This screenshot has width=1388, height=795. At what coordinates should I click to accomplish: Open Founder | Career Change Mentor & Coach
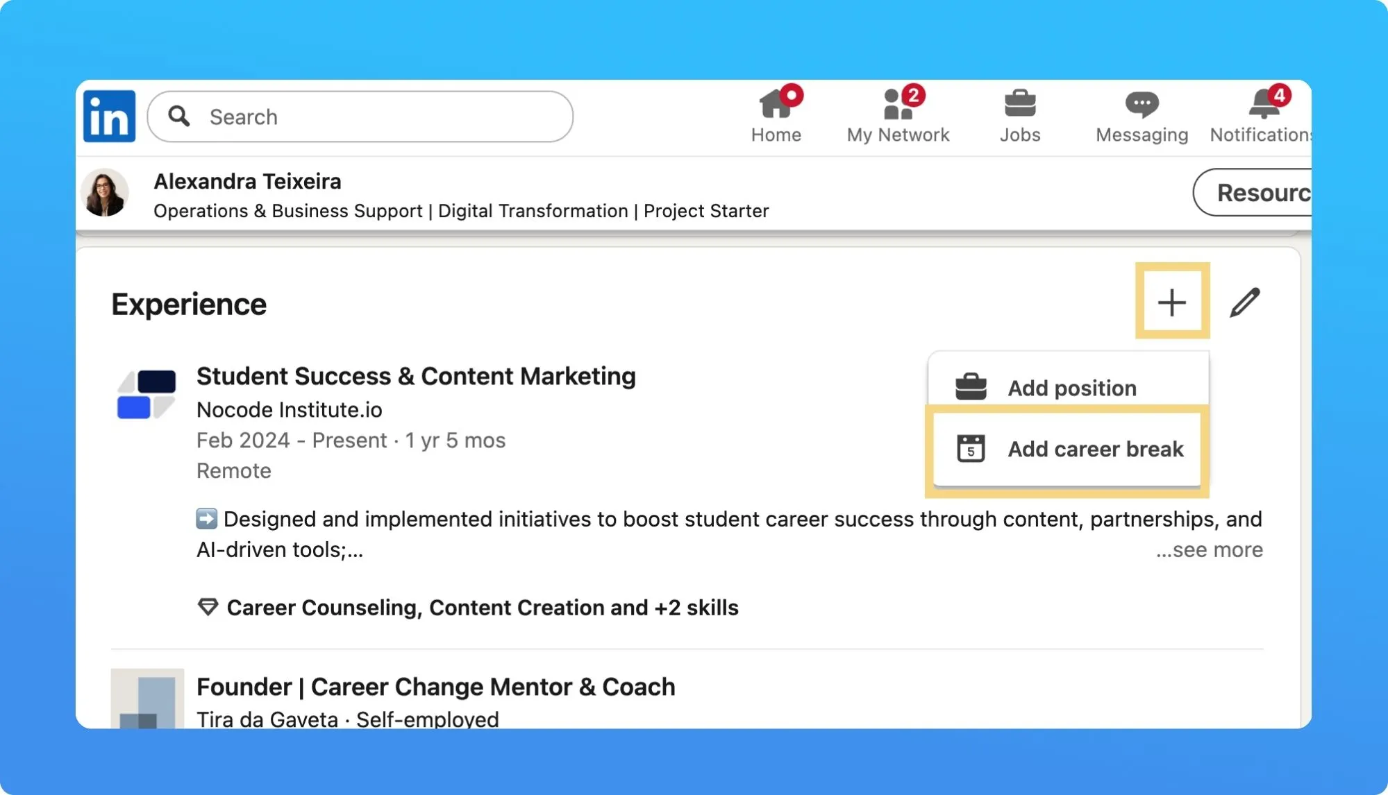[435, 687]
